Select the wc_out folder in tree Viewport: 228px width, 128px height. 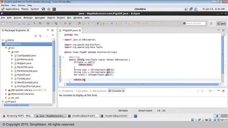tap(15, 98)
